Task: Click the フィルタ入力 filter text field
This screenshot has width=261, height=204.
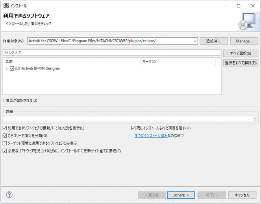Action: pos(112,53)
